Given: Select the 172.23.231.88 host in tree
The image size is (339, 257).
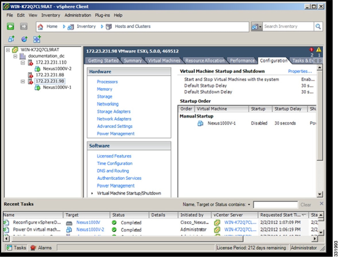Looking at the screenshot, I should click(x=50, y=75).
